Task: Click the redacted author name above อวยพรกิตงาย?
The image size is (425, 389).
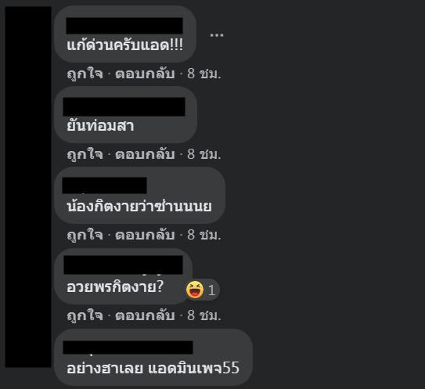Action: coord(123,265)
